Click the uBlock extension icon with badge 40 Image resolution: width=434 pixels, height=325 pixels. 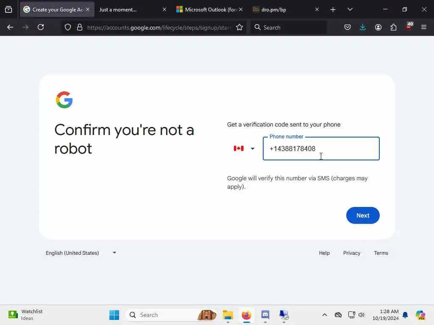click(409, 27)
